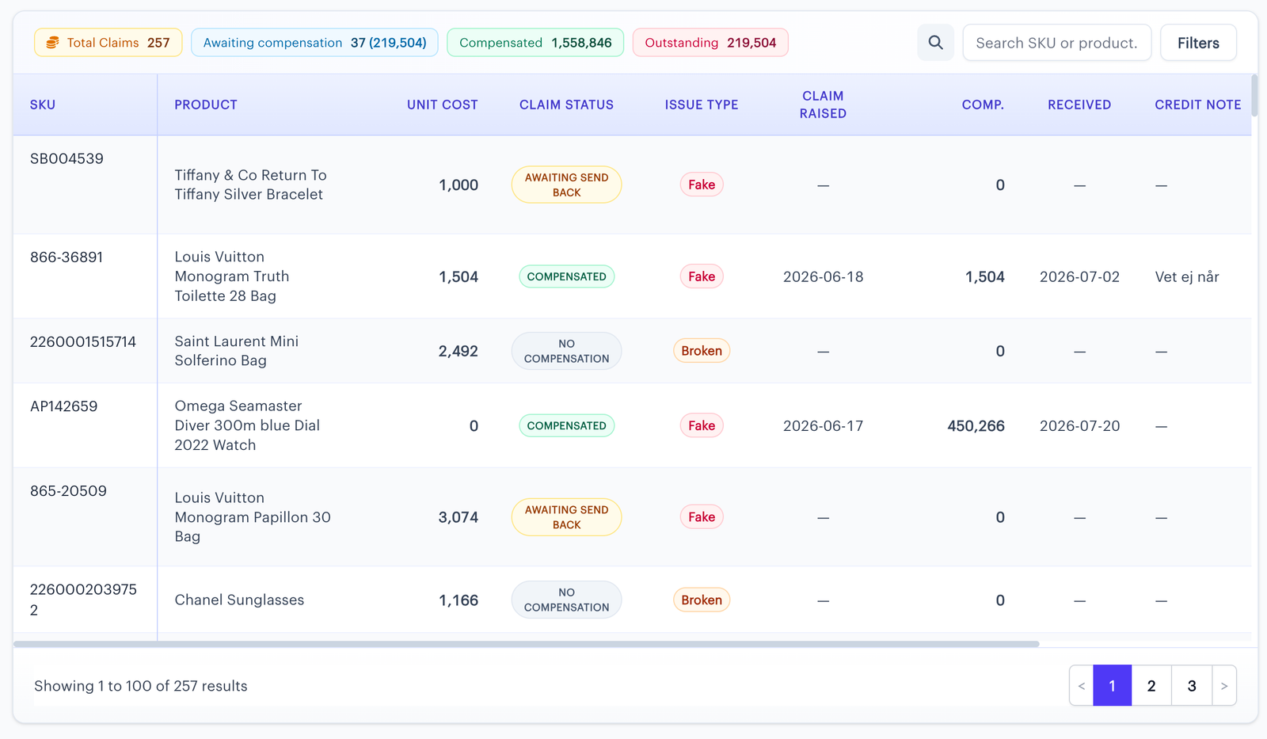Click unit cost 2,492
Screen dimensions: 1267x739
tap(458, 351)
